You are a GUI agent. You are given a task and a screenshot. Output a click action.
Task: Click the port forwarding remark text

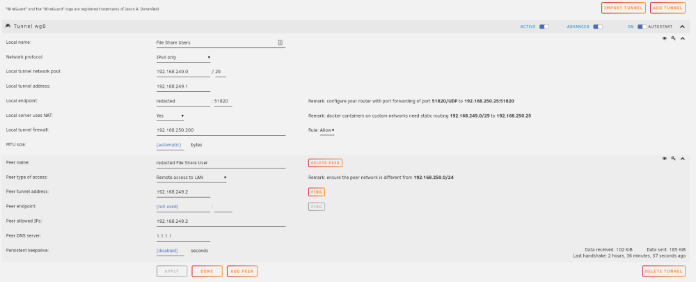coord(411,101)
